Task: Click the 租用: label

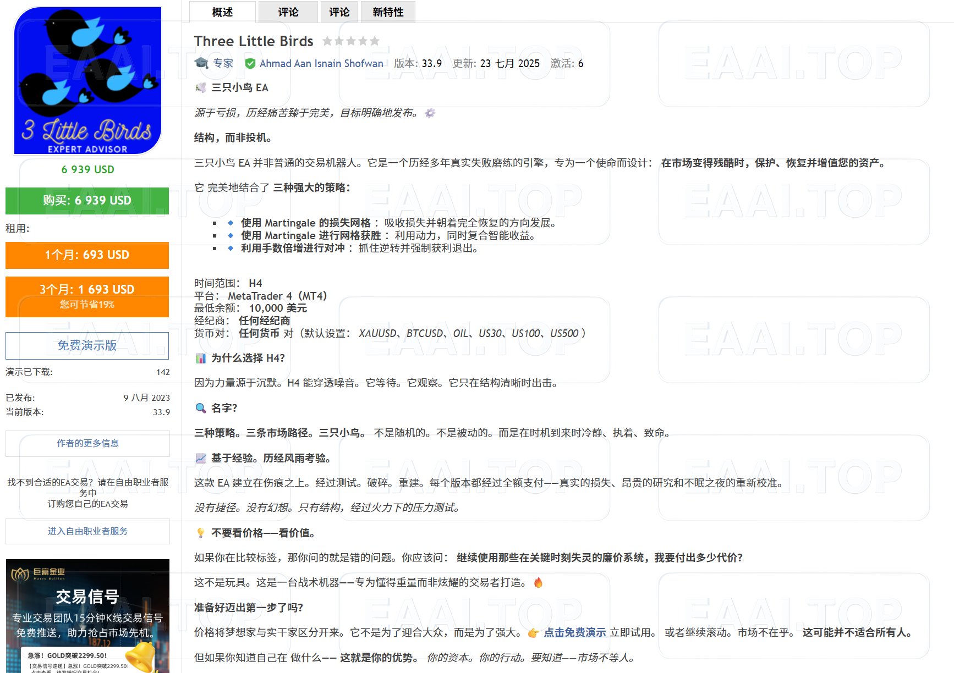Action: click(x=18, y=228)
